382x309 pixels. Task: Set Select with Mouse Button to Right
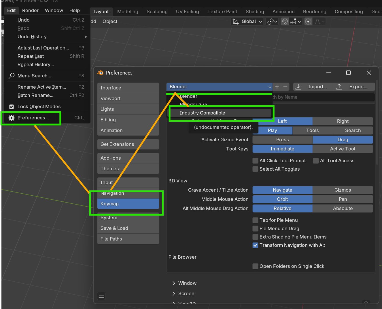point(343,121)
